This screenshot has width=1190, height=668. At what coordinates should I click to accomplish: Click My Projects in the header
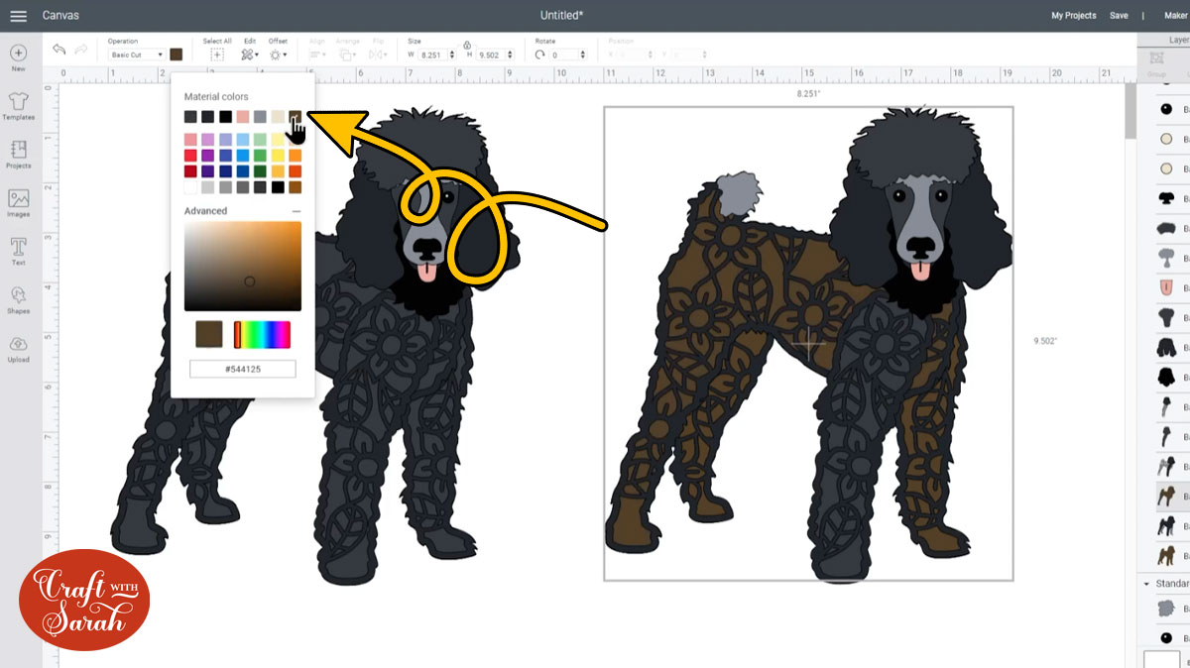coord(1073,16)
